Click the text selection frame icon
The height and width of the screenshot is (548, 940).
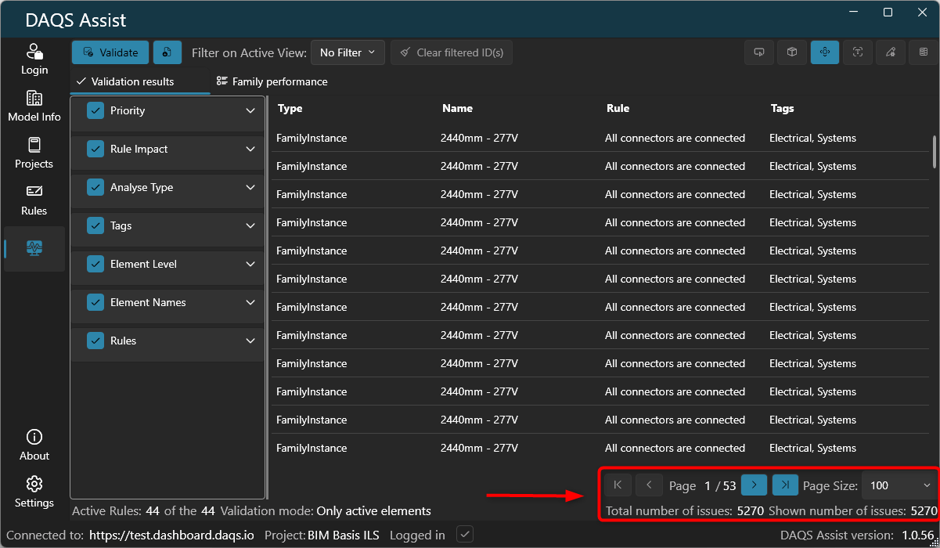[858, 52]
